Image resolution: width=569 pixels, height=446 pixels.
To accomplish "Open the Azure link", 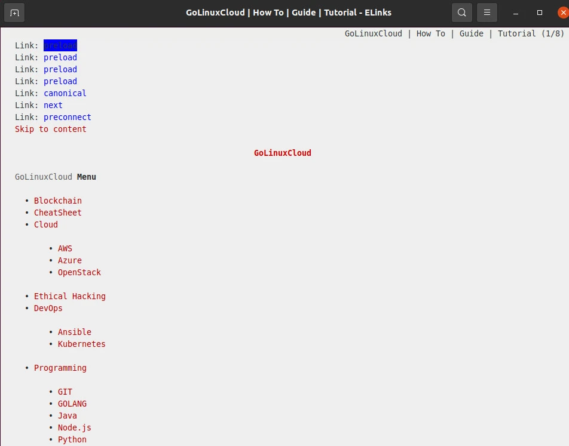I will [69, 260].
